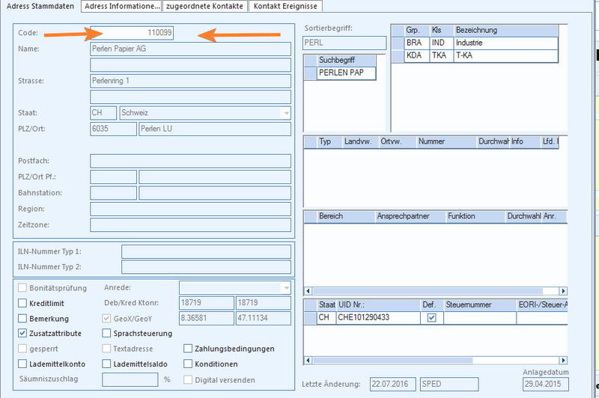Image resolution: width=599 pixels, height=398 pixels.
Task: Click the Postfach input field
Action: point(190,161)
